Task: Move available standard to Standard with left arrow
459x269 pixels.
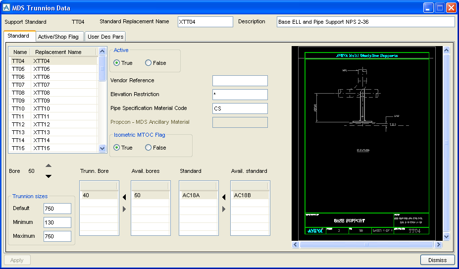Action: (x=224, y=197)
